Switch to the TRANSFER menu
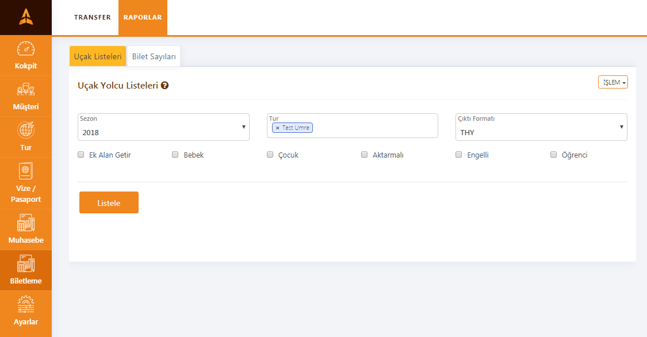Viewport: 647px width, 337px height. [x=93, y=17]
